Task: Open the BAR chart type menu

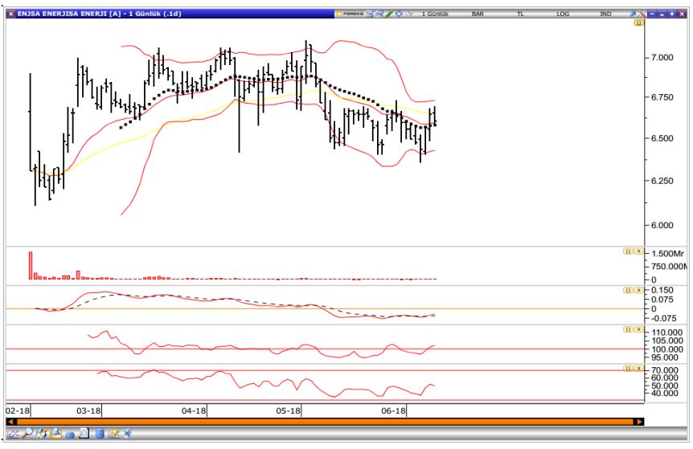Action: tap(478, 14)
